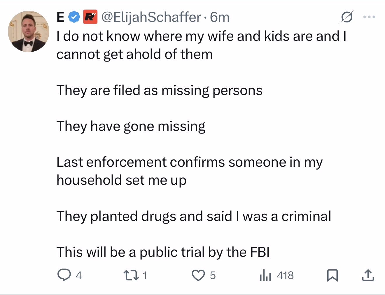Click the 418 views count
This screenshot has width=385, height=295.
(285, 275)
